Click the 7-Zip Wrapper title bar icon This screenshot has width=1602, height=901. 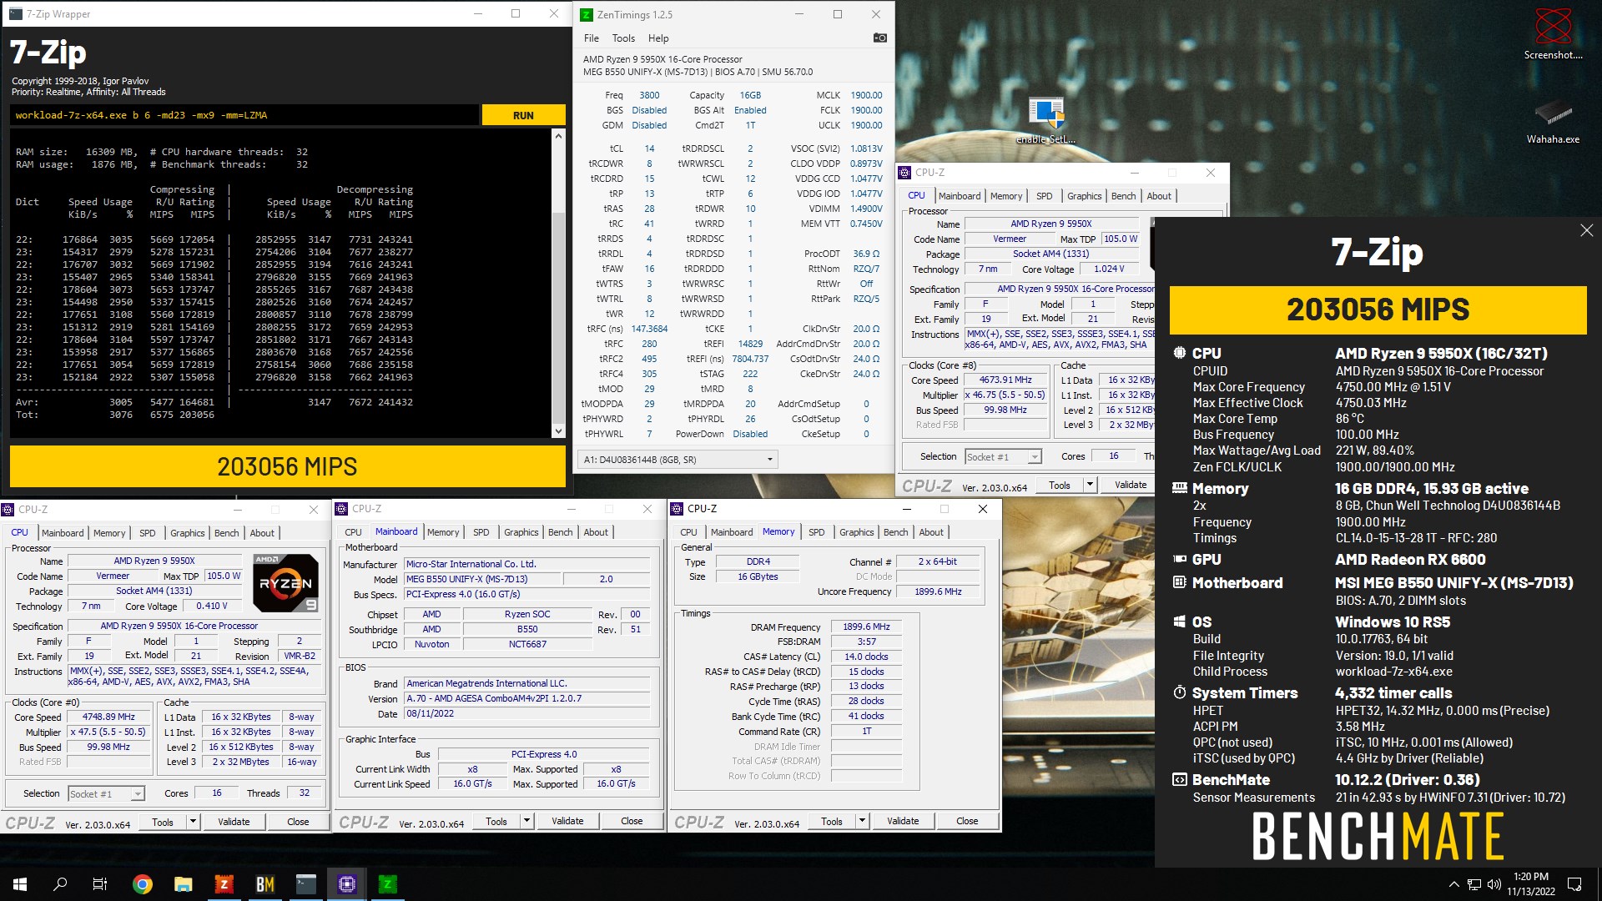tap(14, 13)
